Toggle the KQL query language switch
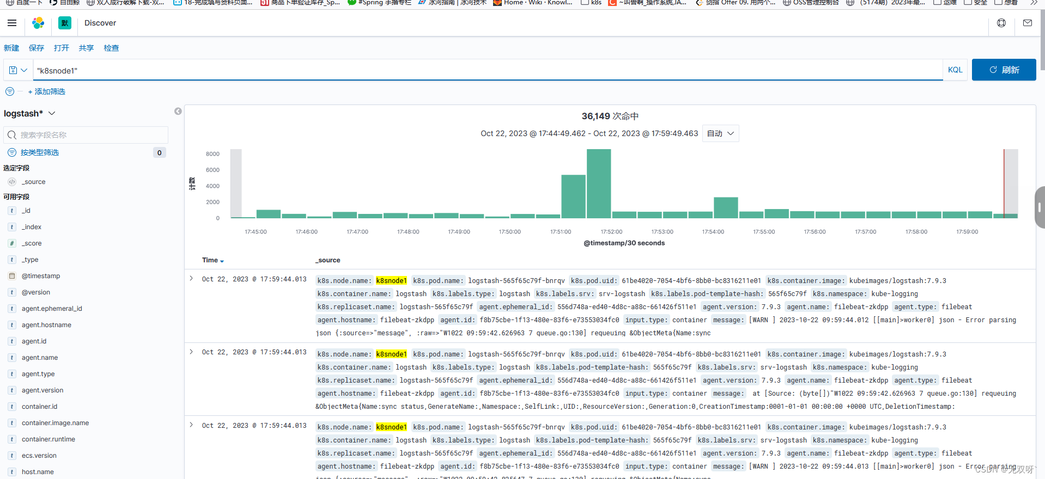This screenshot has width=1045, height=479. tap(955, 70)
